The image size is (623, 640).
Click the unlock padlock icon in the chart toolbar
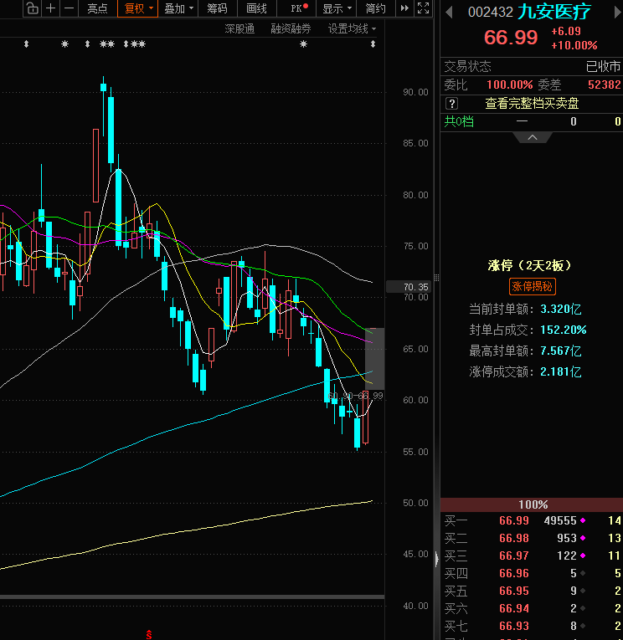(33, 8)
